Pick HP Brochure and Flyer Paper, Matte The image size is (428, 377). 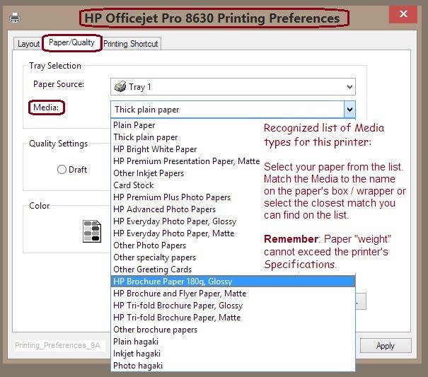[x=233, y=294]
